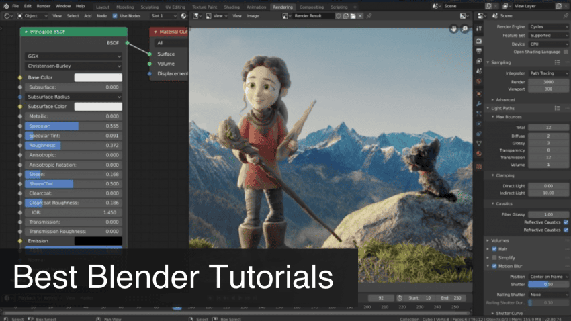The image size is (571, 321).
Task: Toggle the Refractive Caustics checkbox
Action: [x=566, y=230]
